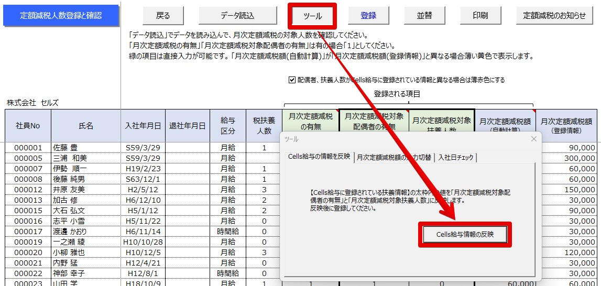Click the 戻る button

click(163, 16)
